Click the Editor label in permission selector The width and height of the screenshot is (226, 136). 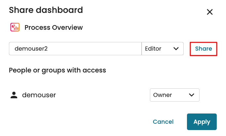[x=153, y=49]
